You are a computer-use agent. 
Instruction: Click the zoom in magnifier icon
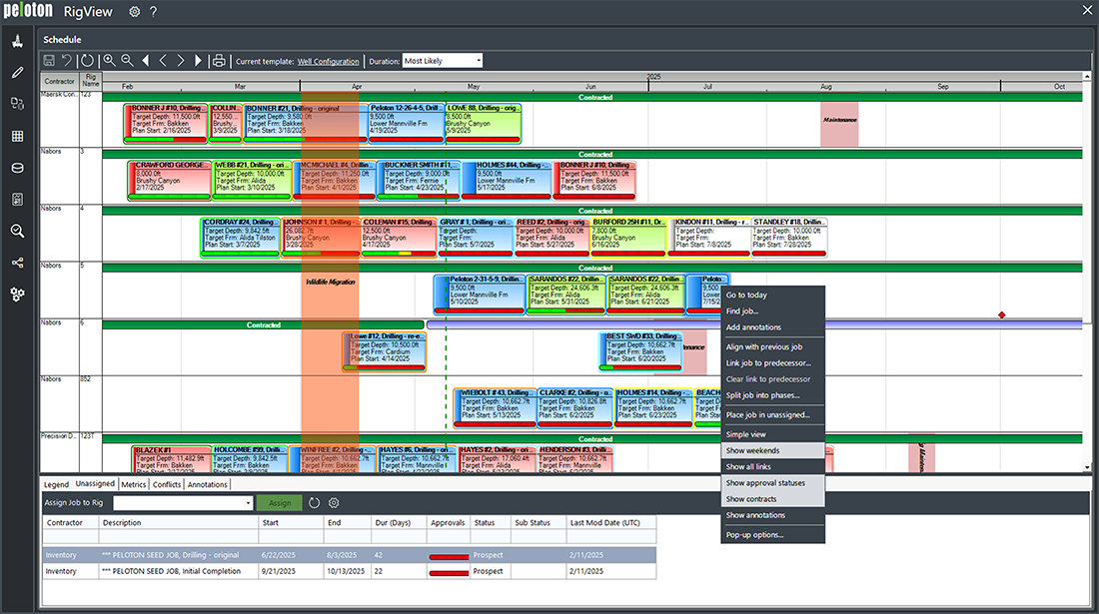(110, 61)
